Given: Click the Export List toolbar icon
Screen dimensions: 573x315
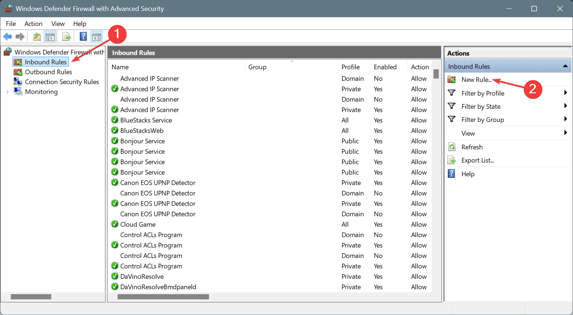Looking at the screenshot, I should (x=66, y=37).
